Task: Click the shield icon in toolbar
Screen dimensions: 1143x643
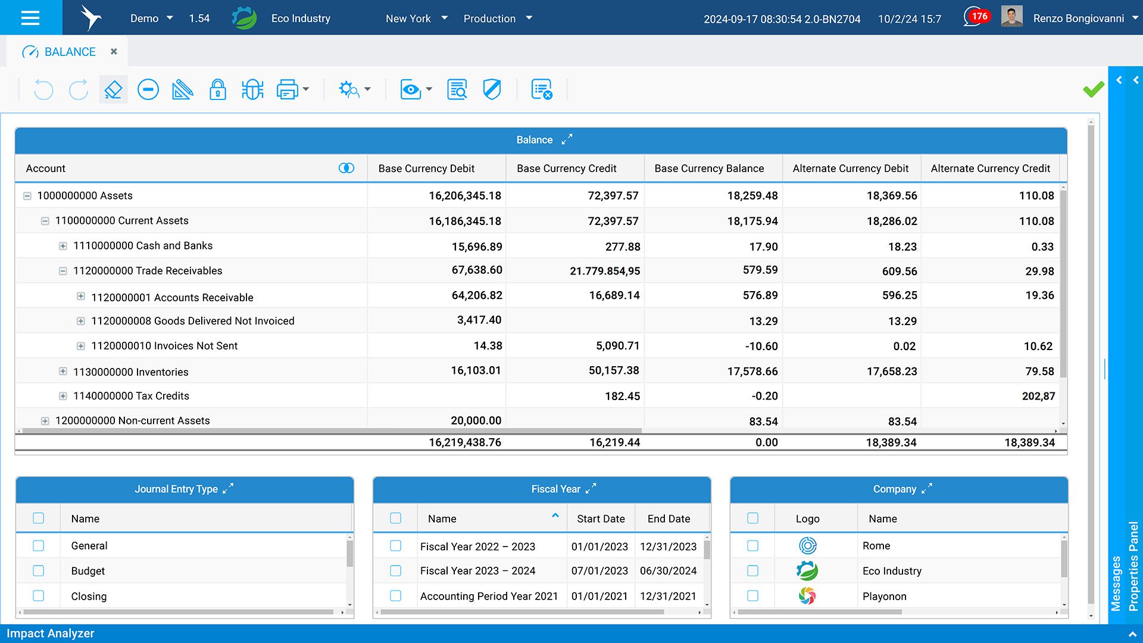Action: 492,90
